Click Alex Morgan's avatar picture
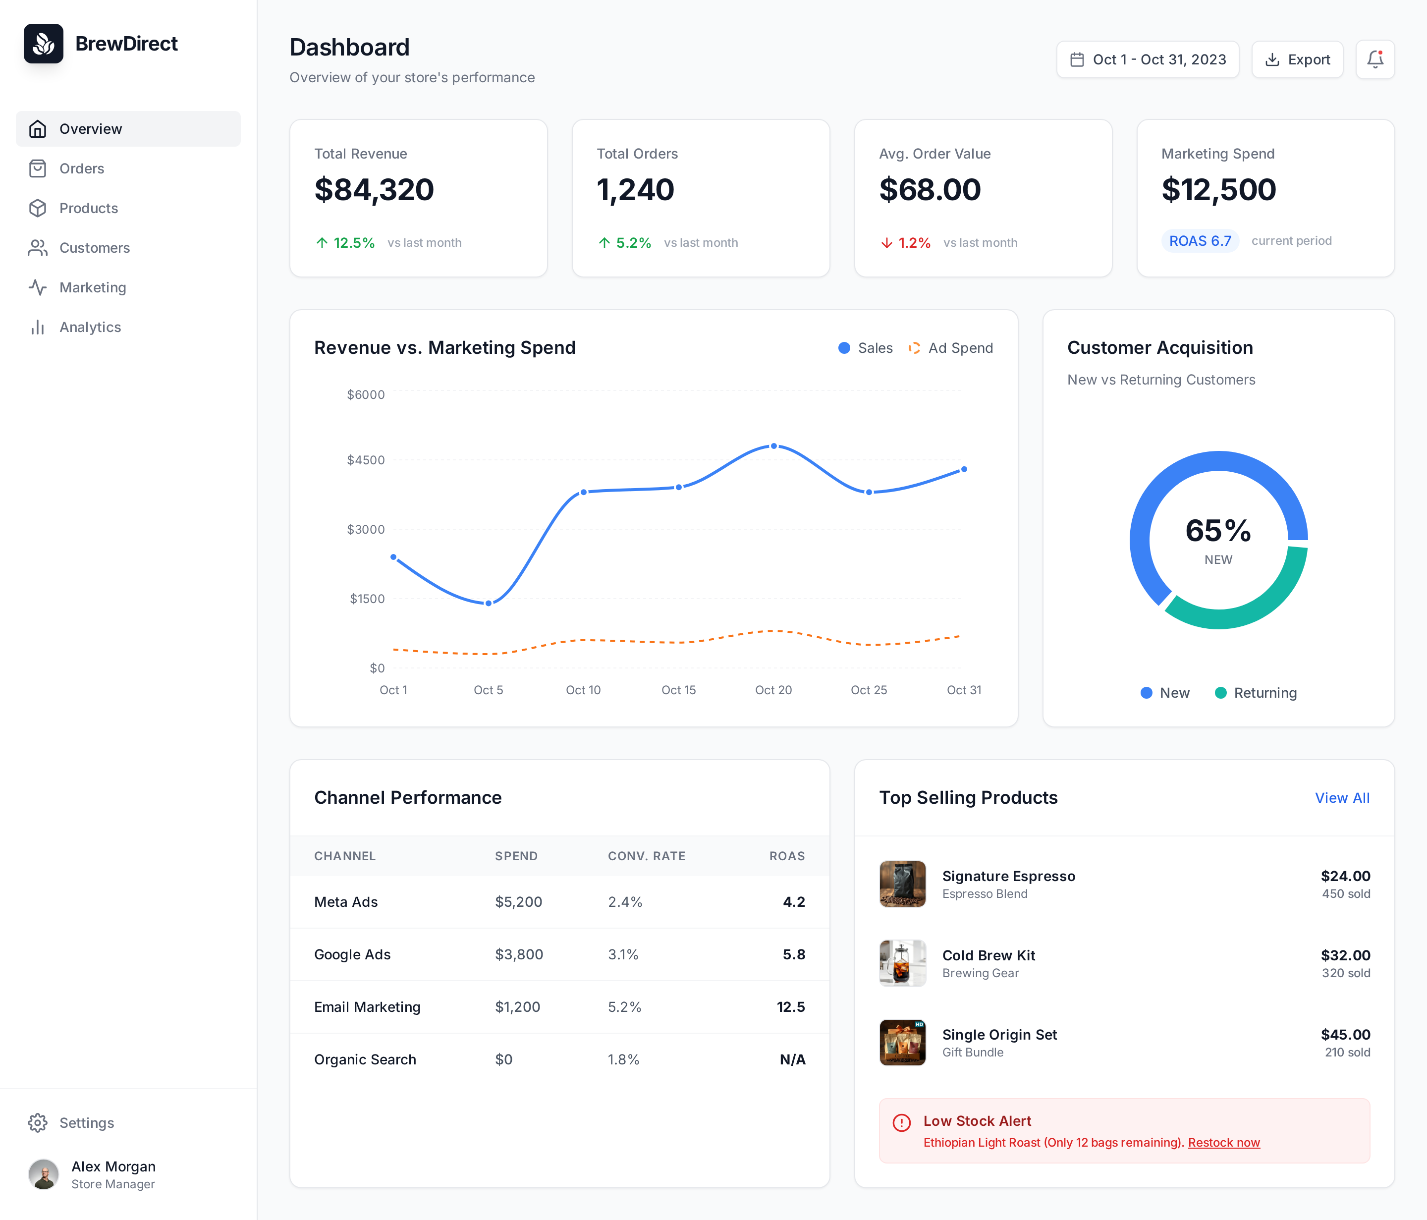This screenshot has width=1427, height=1220. (x=44, y=1174)
